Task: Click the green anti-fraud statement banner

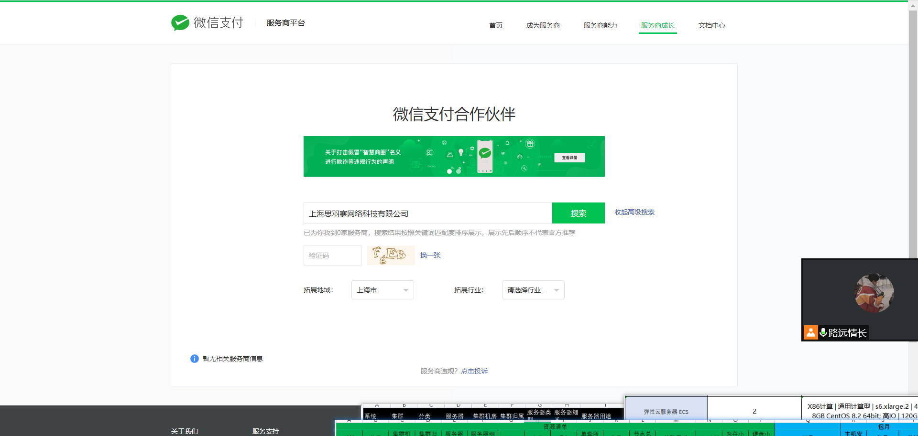Action: click(454, 157)
